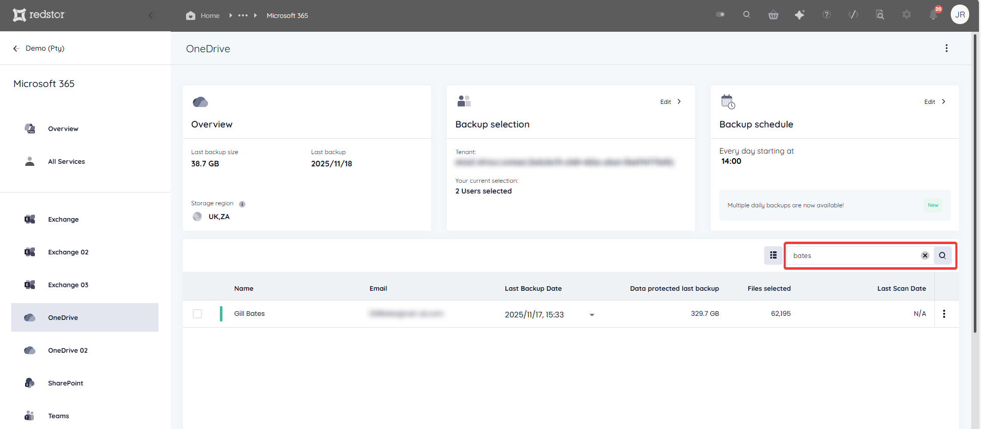The image size is (981, 429).
Task: Sort by the Last Scan Date column
Action: point(901,288)
